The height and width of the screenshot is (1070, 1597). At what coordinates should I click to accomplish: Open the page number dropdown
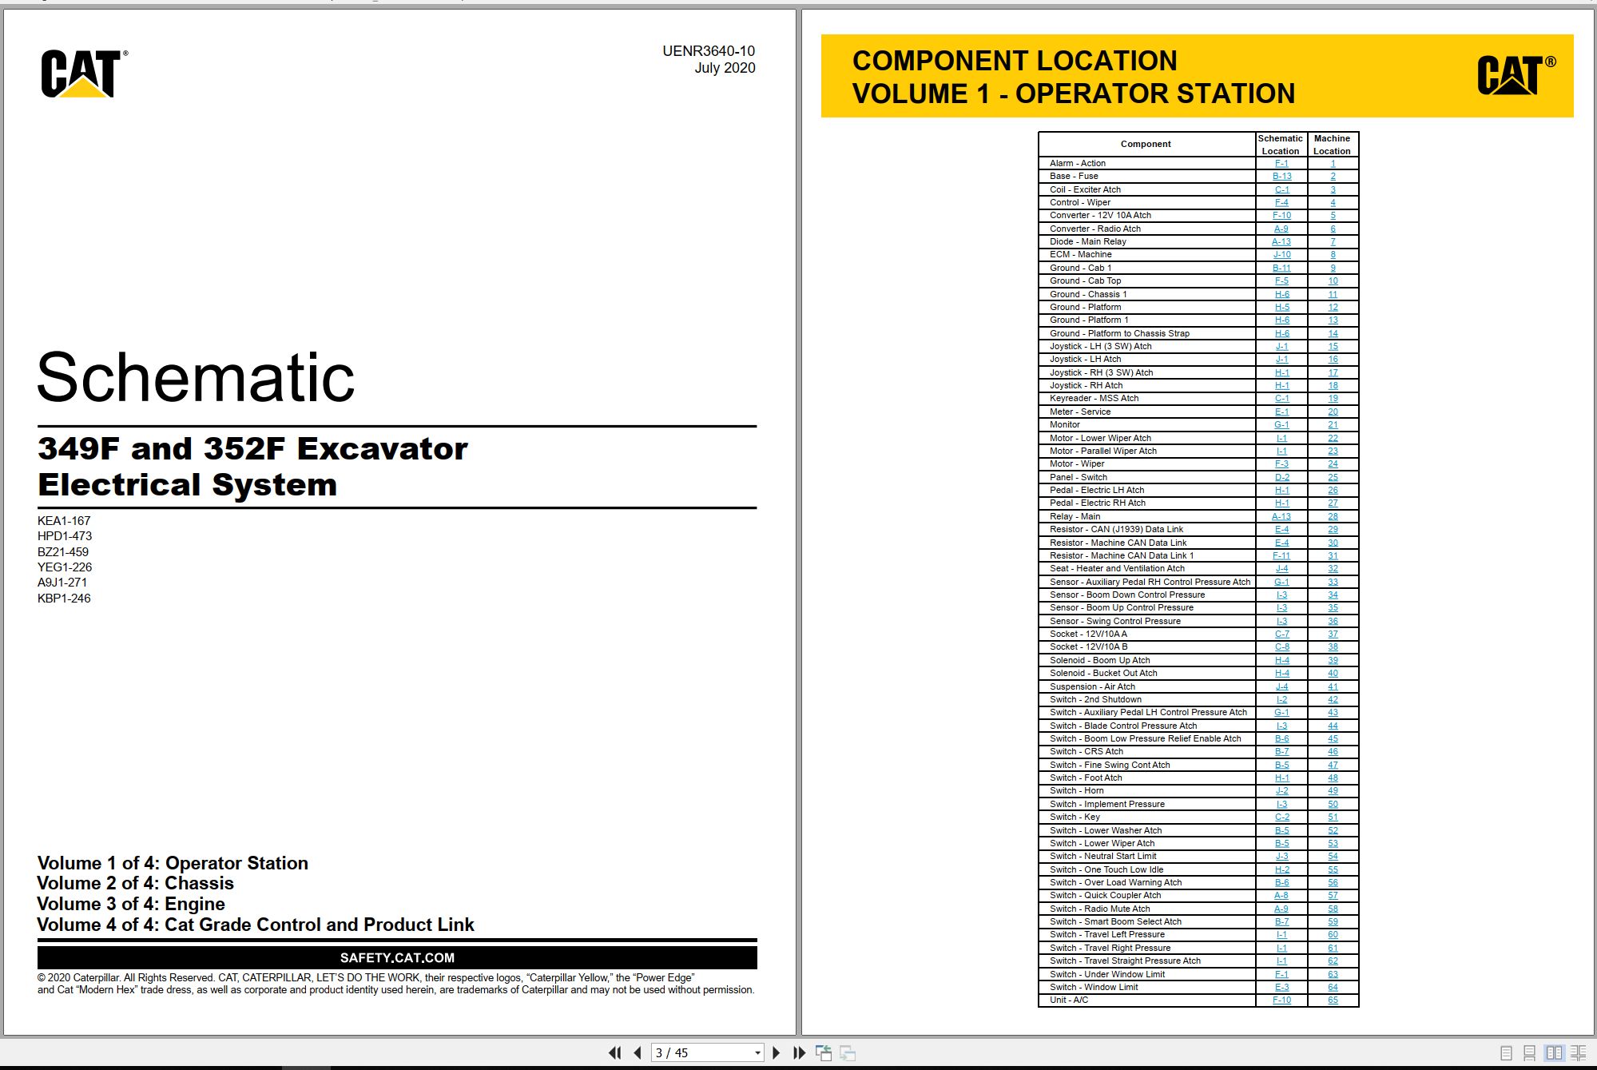tap(757, 1053)
